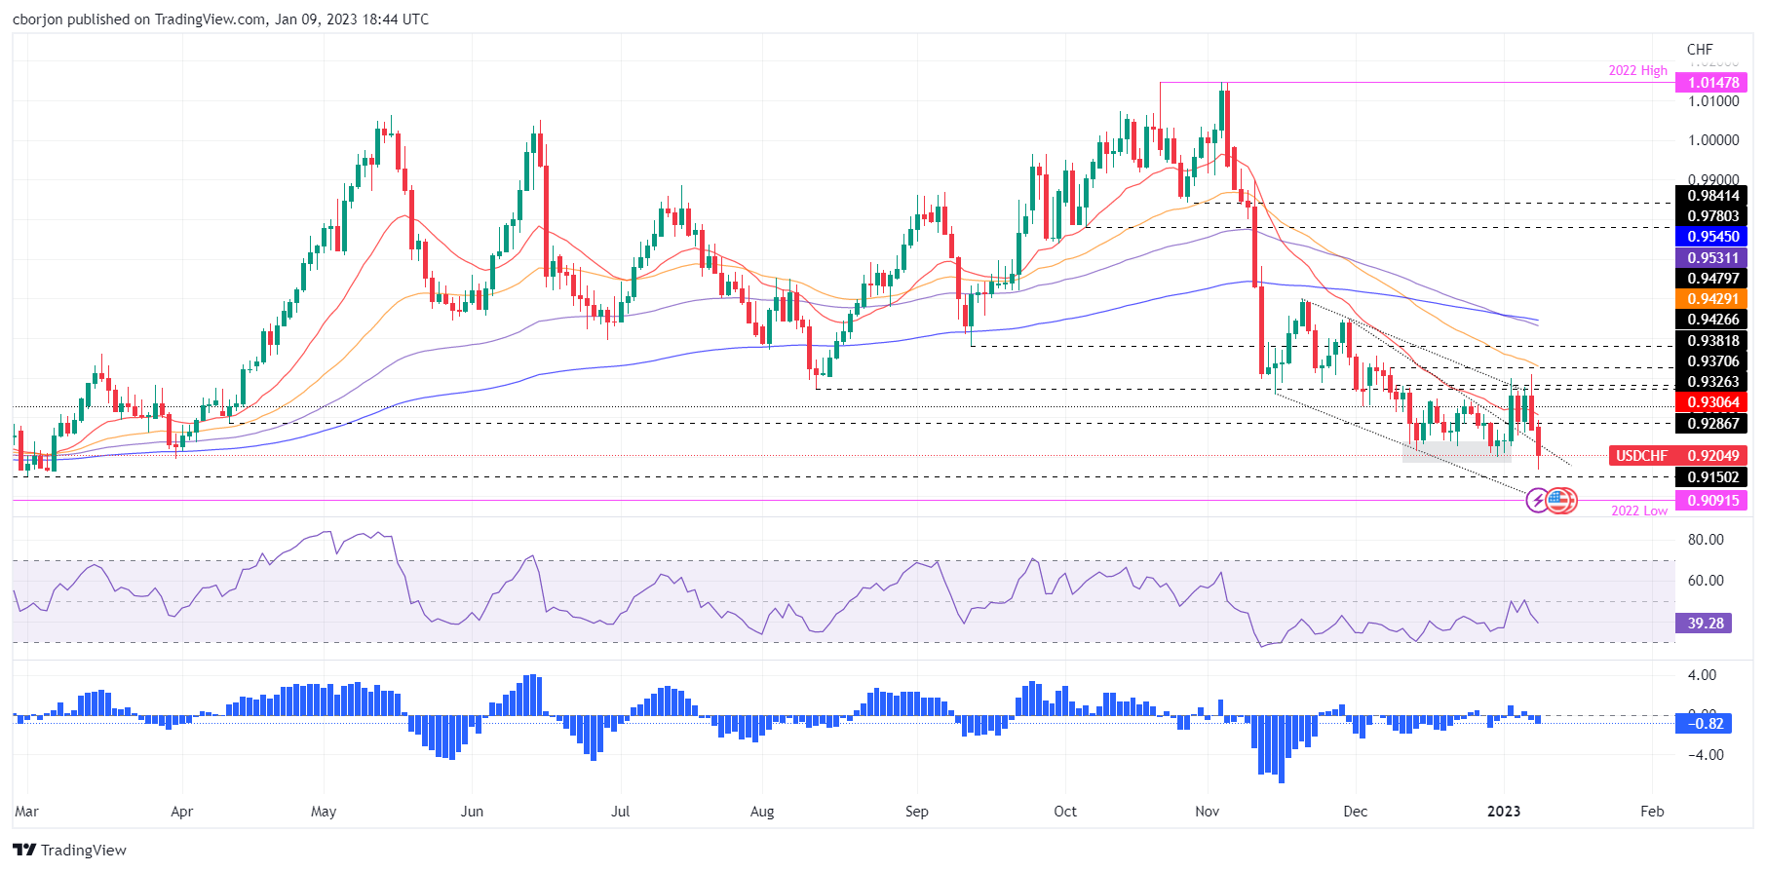This screenshot has height=871, width=1766.
Task: Click the 1.01000 price axis value
Action: (1712, 101)
